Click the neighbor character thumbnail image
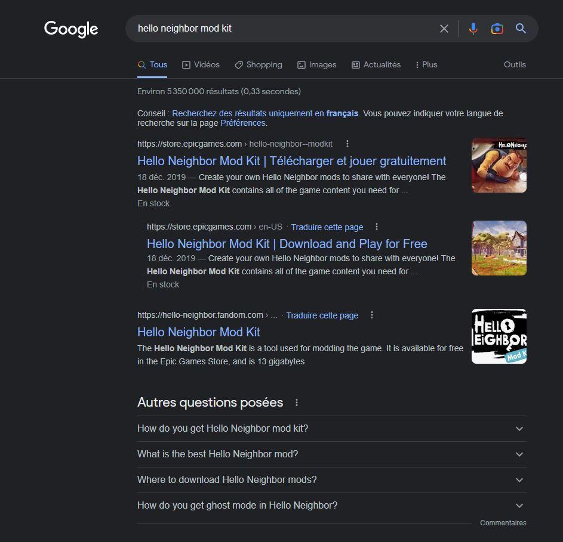The height and width of the screenshot is (542, 563). 499,165
